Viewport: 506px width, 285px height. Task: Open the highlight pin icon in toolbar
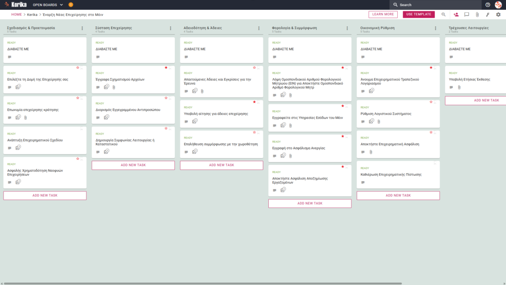[x=488, y=14]
